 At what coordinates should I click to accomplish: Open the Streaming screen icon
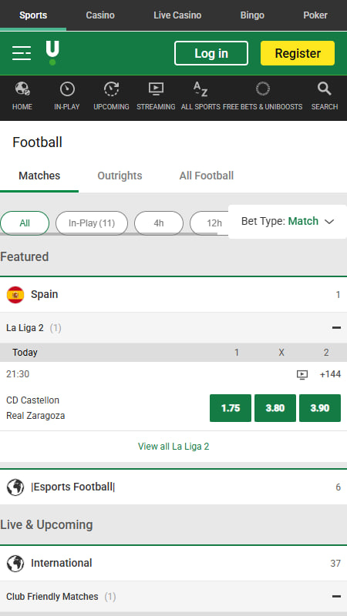[x=156, y=89]
